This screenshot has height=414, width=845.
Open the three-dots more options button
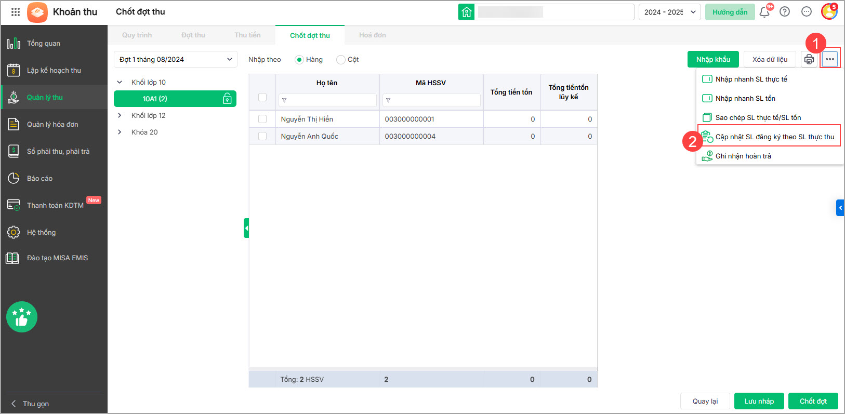point(830,59)
